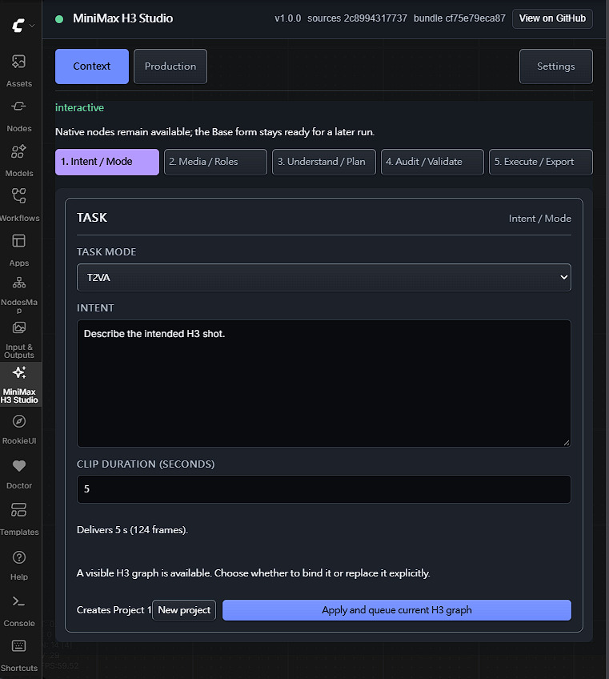Open the Models library panel
The image size is (609, 679).
[19, 160]
